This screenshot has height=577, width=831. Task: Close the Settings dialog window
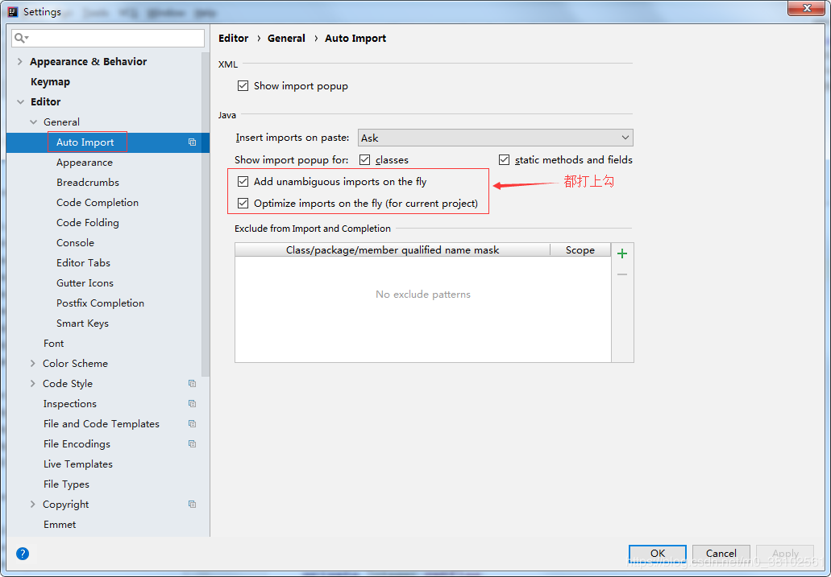pos(806,8)
